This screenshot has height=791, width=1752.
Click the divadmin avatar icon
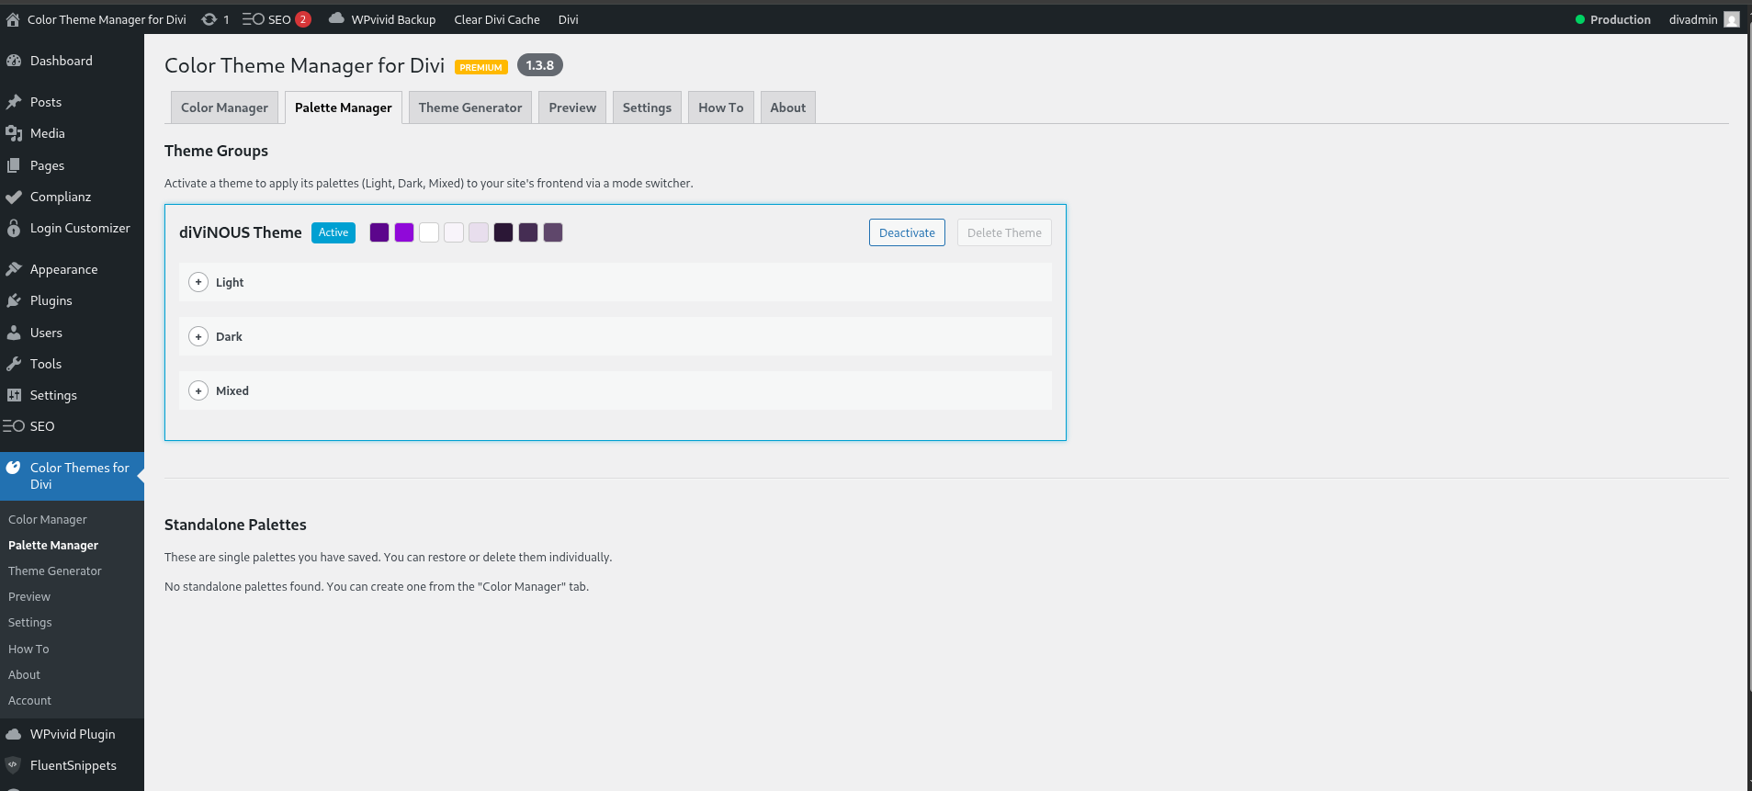coord(1732,19)
